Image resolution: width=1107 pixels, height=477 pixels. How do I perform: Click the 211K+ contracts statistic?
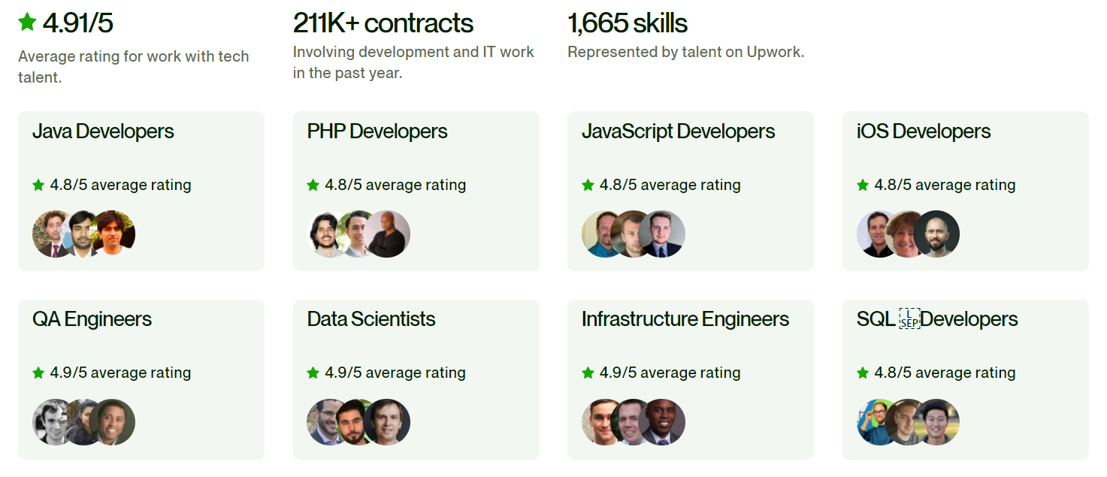383,23
